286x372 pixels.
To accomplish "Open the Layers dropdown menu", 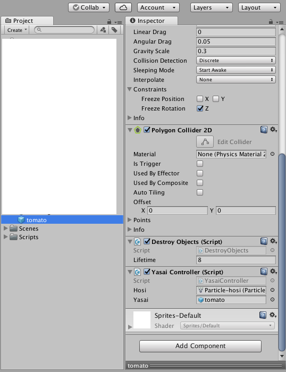I will 211,7.
